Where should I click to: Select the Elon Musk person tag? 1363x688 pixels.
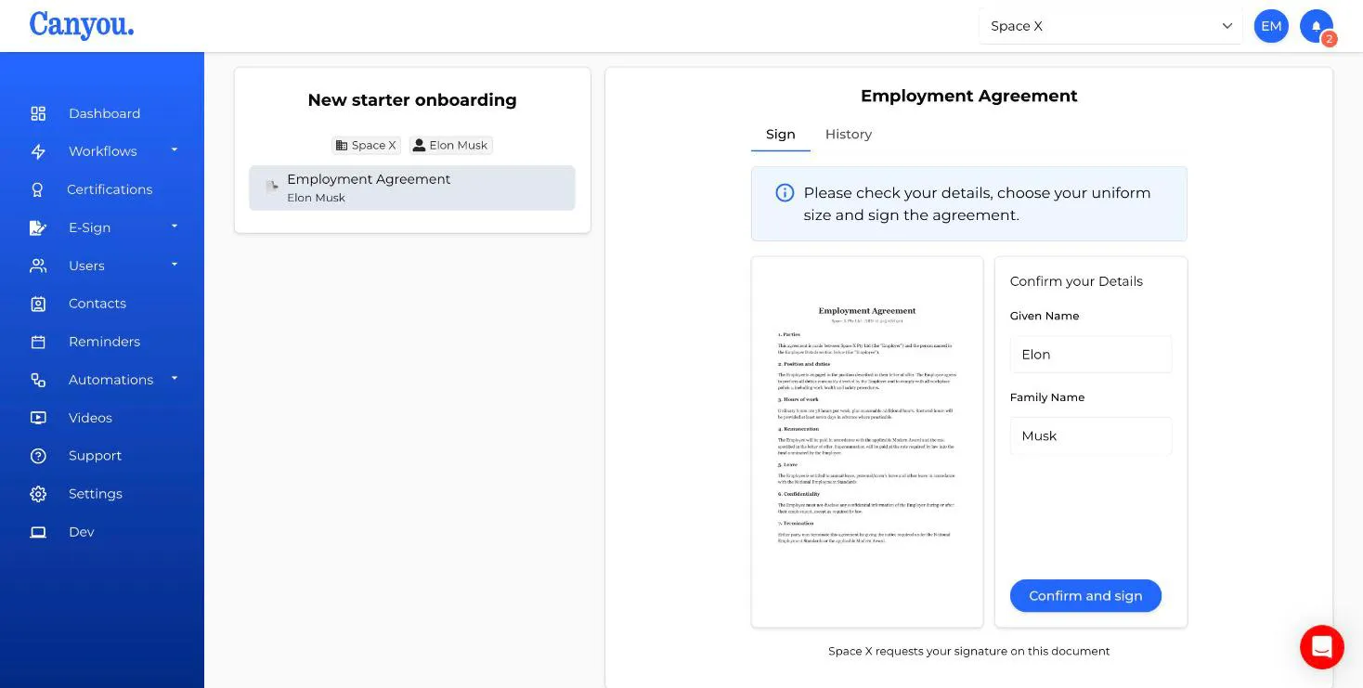click(451, 145)
